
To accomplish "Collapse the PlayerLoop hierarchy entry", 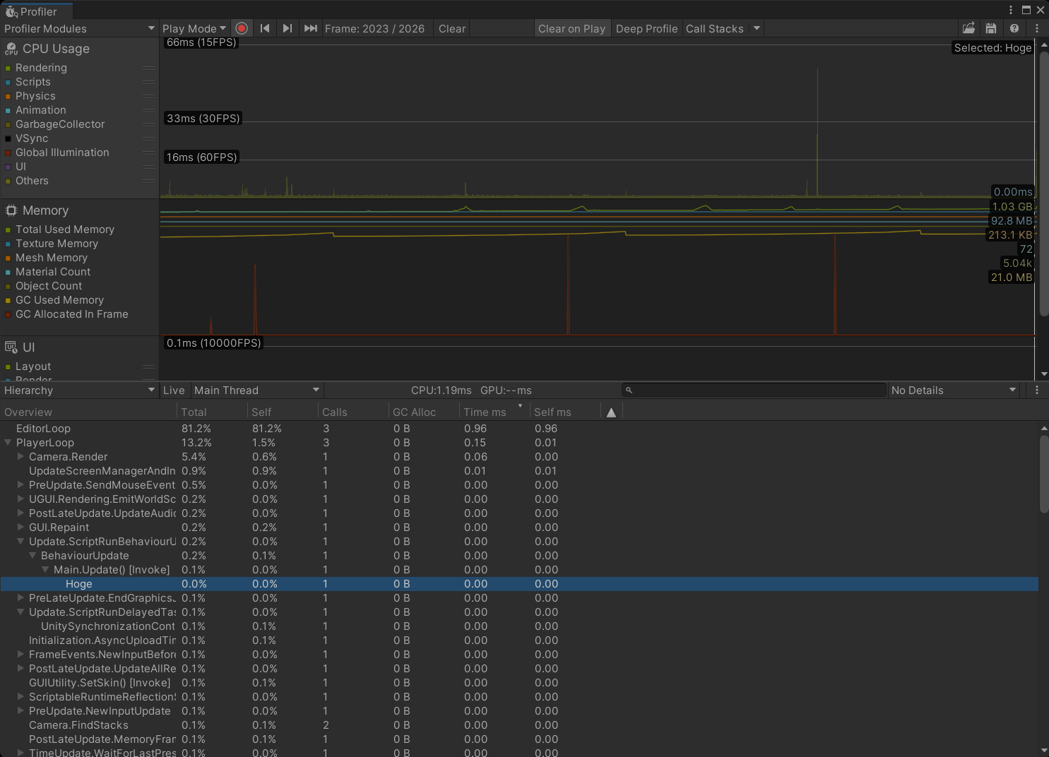I will click(x=8, y=443).
